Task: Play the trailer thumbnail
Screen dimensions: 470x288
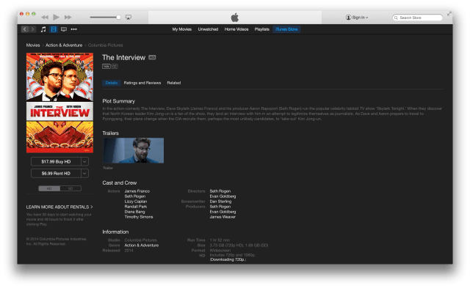Action: click(x=134, y=150)
